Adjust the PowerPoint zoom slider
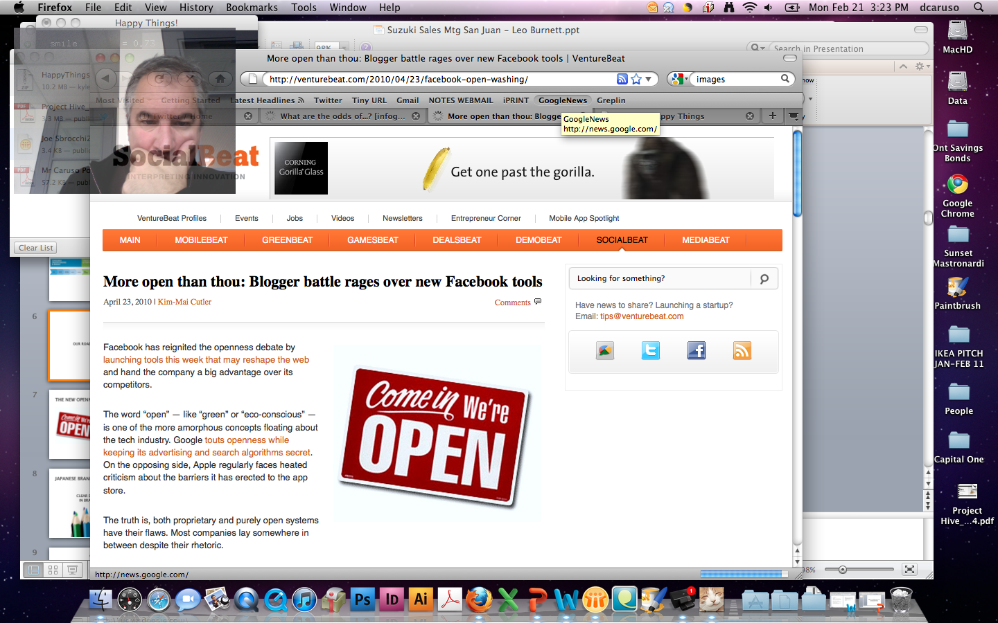Image resolution: width=998 pixels, height=623 pixels. 843,570
